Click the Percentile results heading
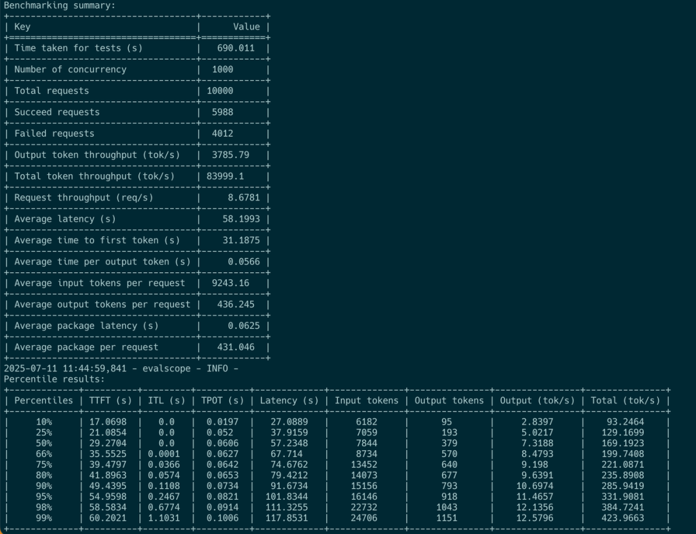 (39, 379)
